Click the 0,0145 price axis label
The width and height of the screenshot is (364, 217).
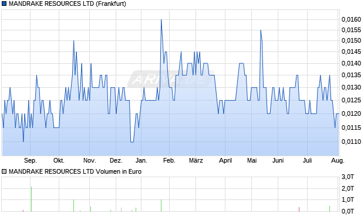pyautogui.click(x=351, y=51)
